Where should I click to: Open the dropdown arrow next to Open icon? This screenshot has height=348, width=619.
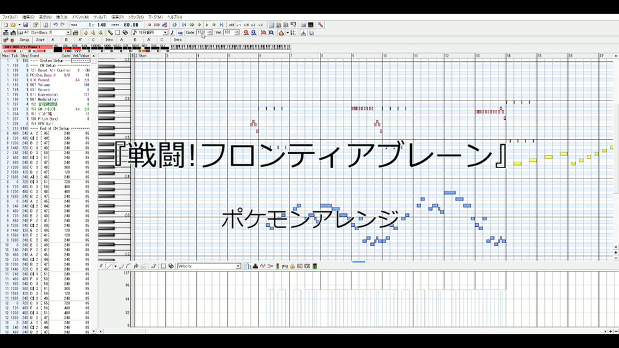click(x=19, y=25)
